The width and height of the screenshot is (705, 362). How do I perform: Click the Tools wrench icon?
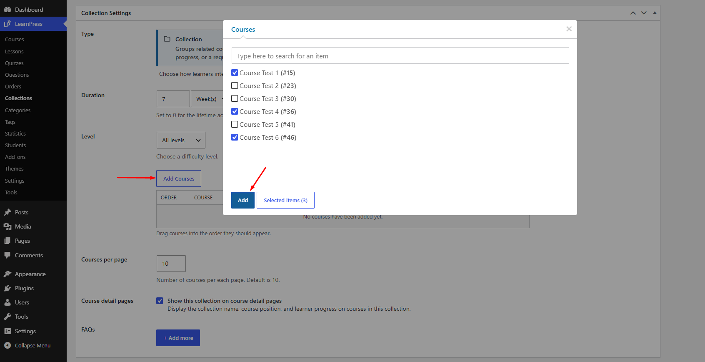pos(7,317)
